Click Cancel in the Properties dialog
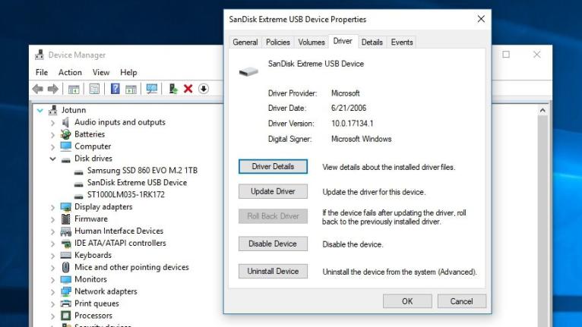 coord(462,301)
